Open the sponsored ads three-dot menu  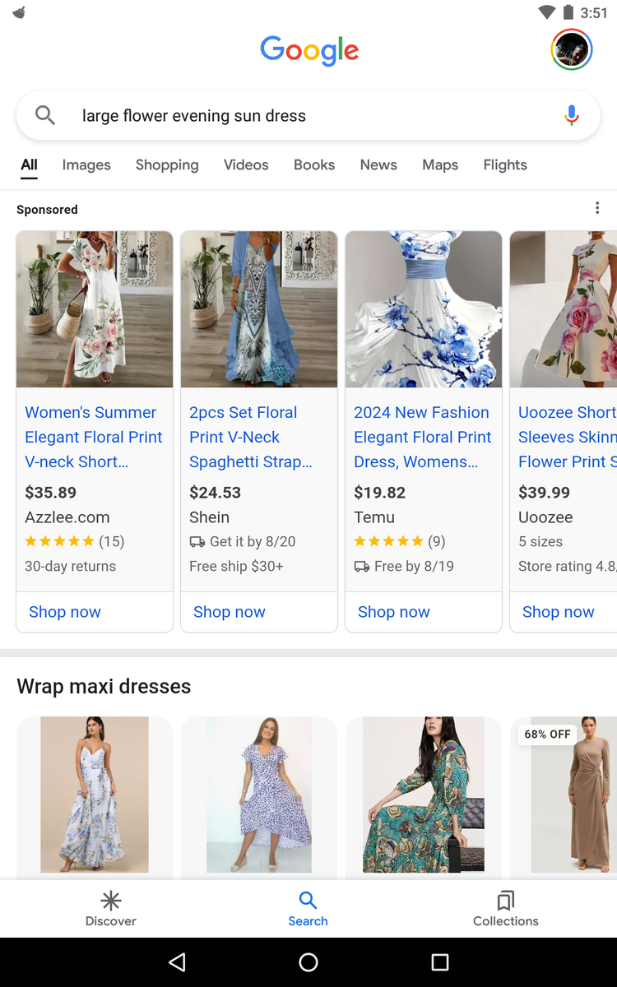coord(597,209)
